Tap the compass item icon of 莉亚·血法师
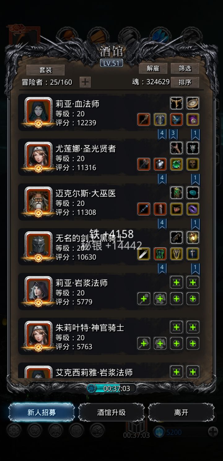The image size is (223, 461). (193, 103)
